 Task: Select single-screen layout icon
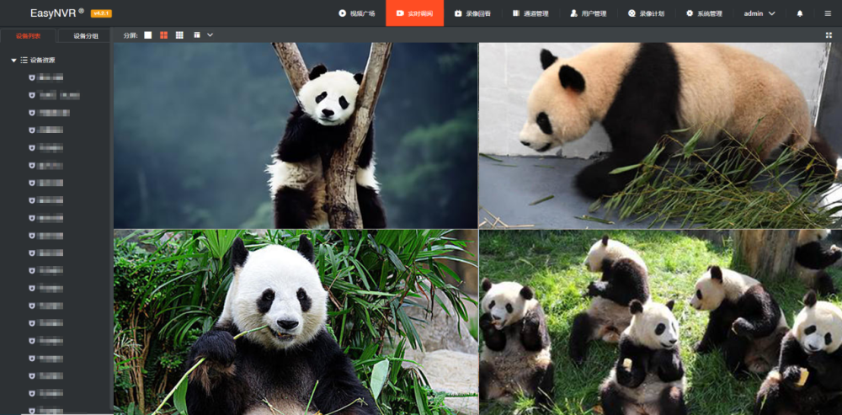[148, 35]
